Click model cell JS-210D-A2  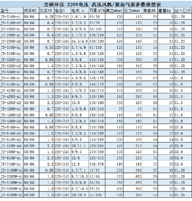pos(11,23)
